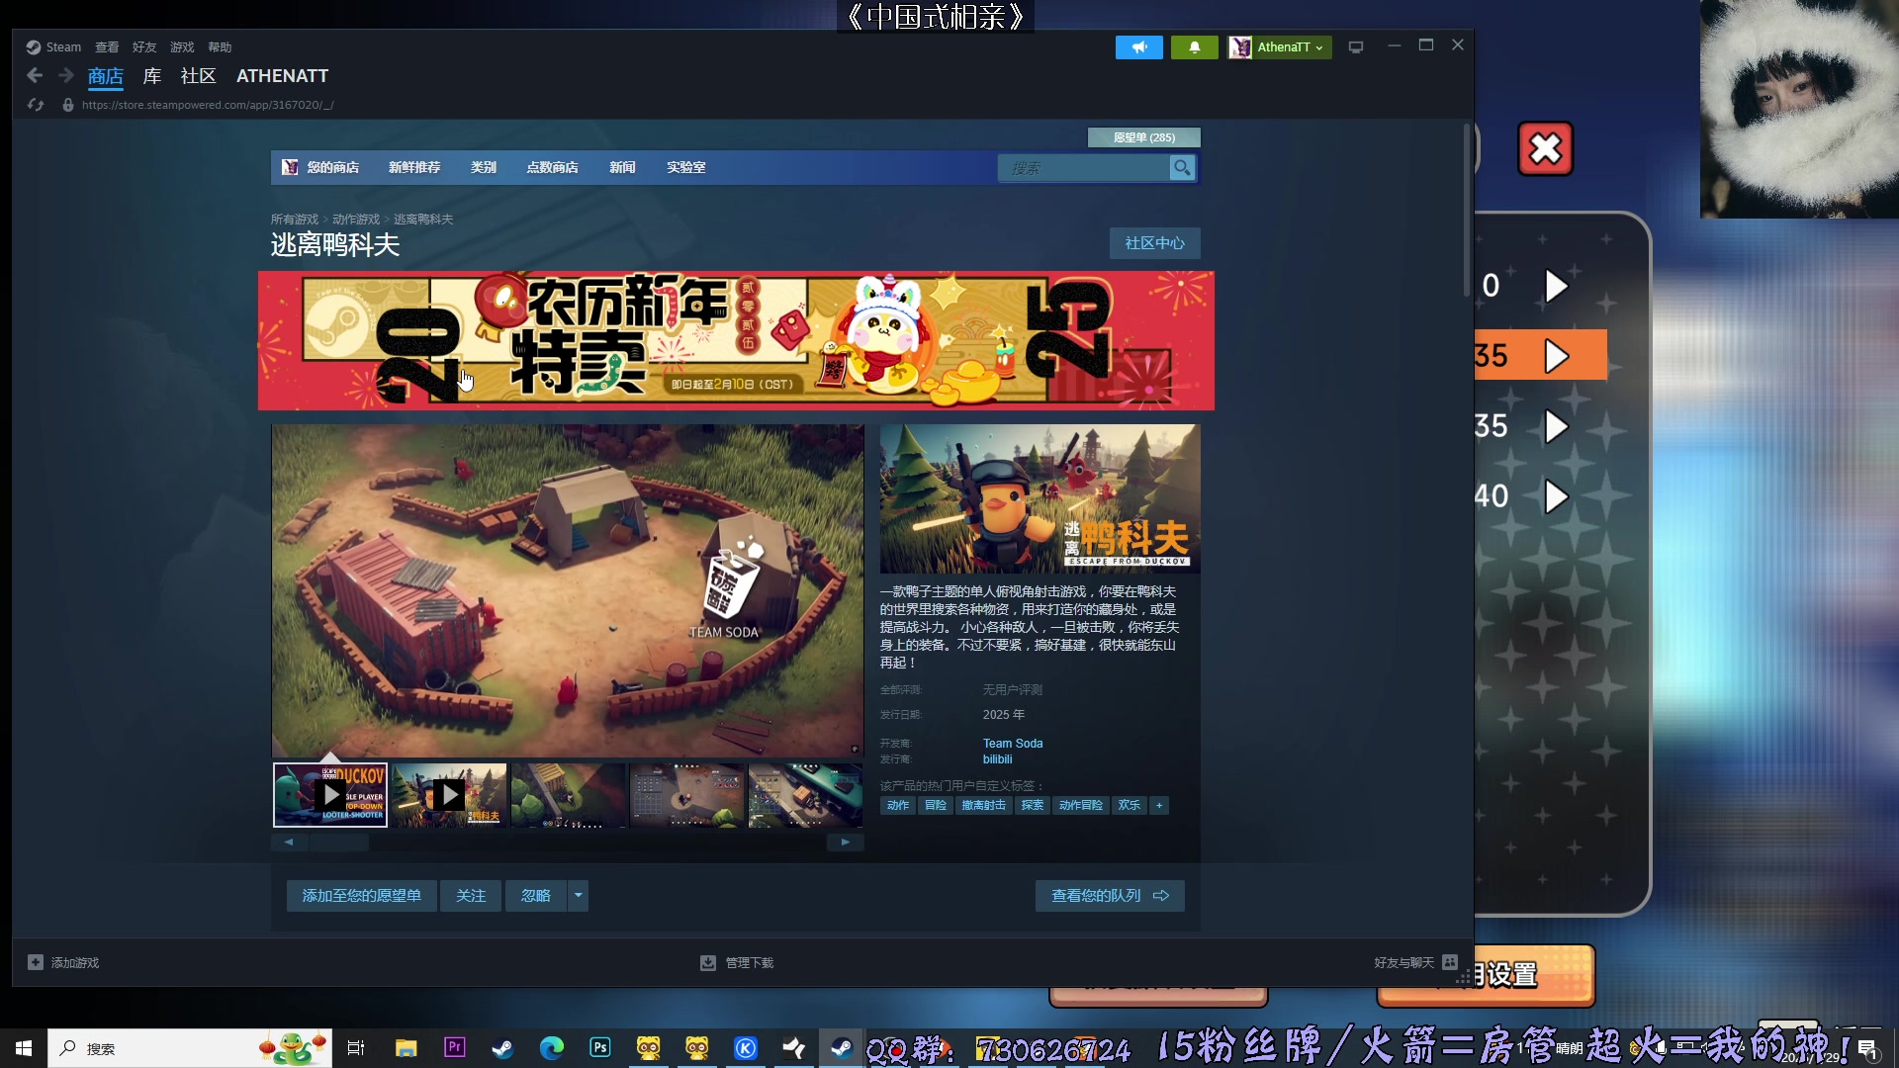Viewport: 1899px width, 1068px height.
Task: Open publisher bilibili link
Action: tap(997, 759)
